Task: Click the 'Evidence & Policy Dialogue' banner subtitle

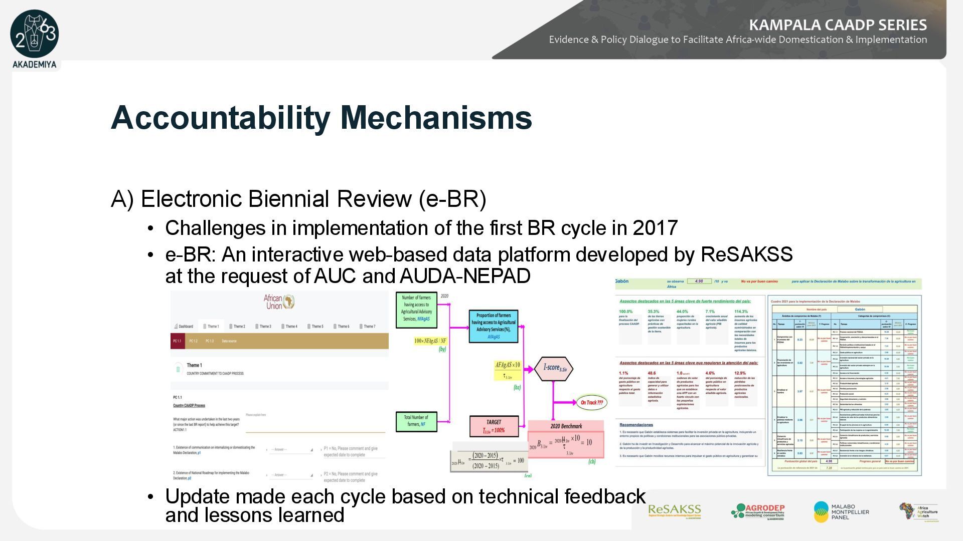Action: 738,40
